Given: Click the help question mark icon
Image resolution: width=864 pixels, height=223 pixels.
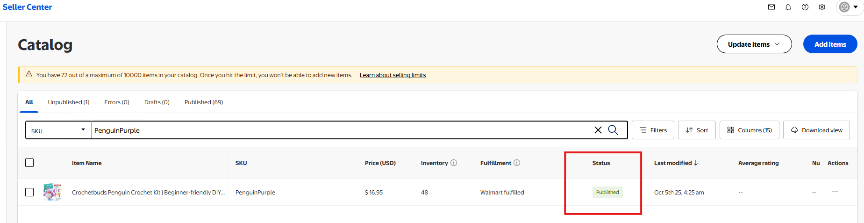Looking at the screenshot, I should (805, 7).
